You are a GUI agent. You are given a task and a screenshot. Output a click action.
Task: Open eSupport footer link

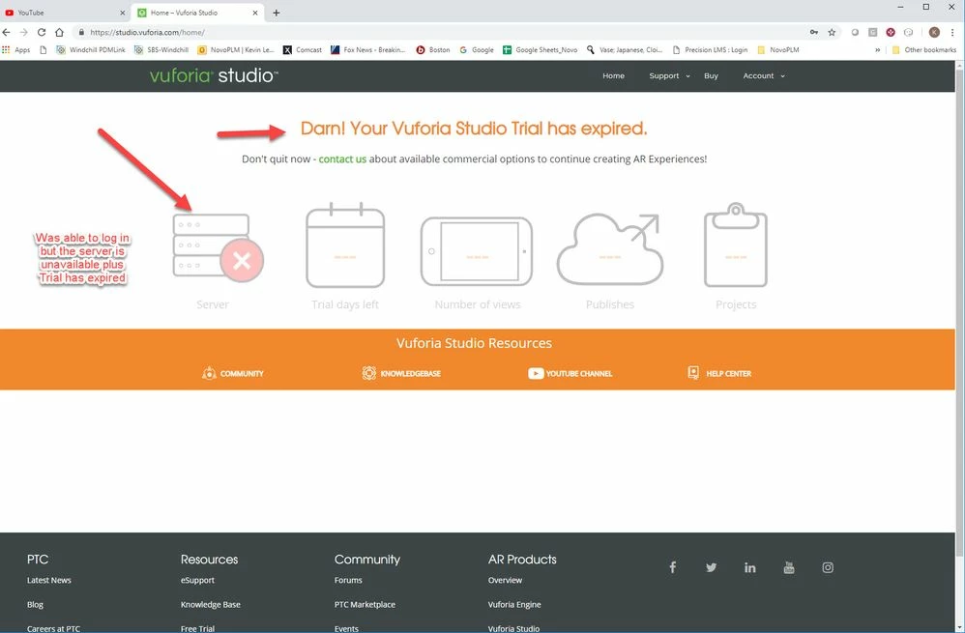[197, 580]
